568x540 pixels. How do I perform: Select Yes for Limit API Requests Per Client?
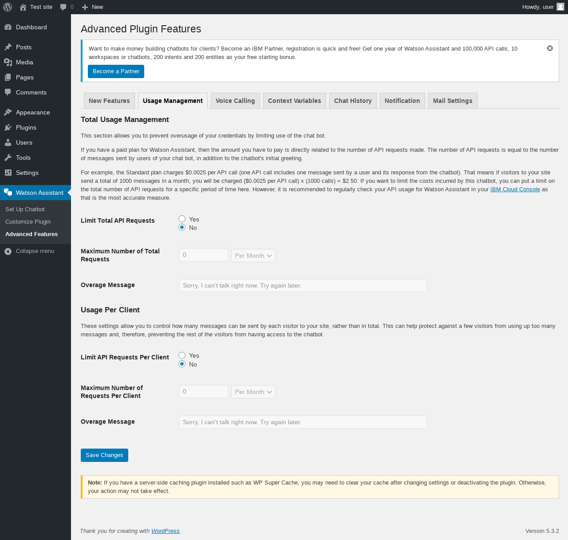point(182,355)
